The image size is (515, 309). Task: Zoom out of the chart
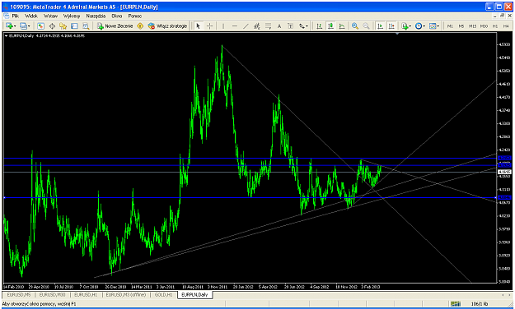click(x=366, y=25)
